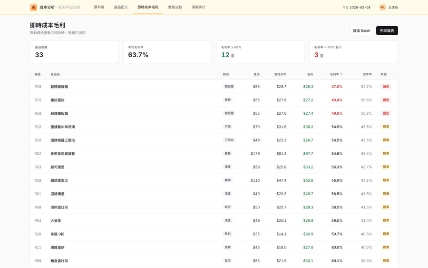Screen dimensions: 428x268
Task: Select product name 拿鐵 (中)
Action: point(58,234)
